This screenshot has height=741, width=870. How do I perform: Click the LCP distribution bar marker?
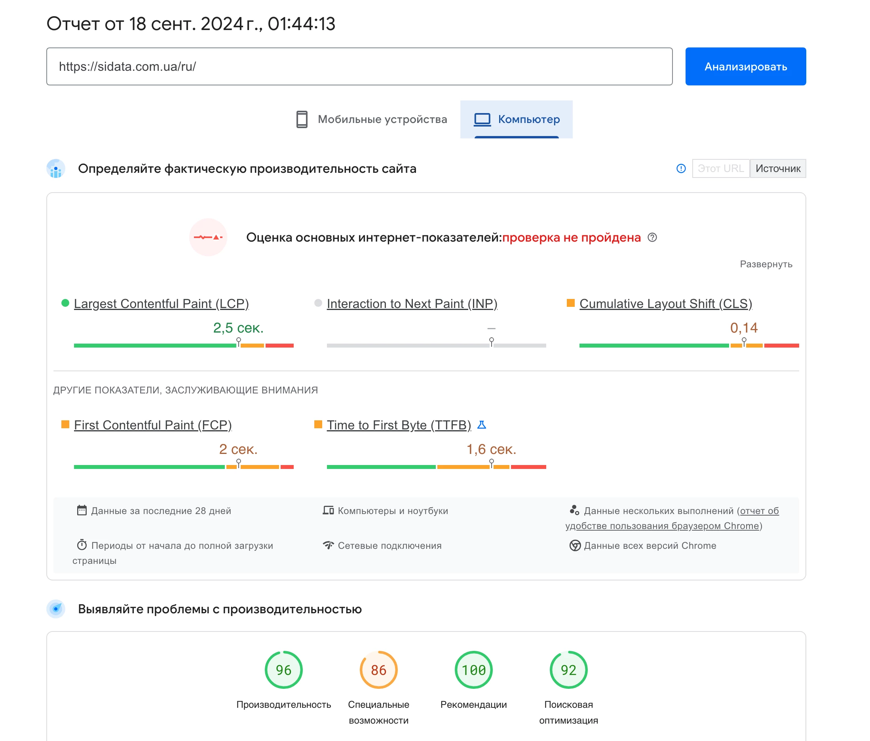239,342
